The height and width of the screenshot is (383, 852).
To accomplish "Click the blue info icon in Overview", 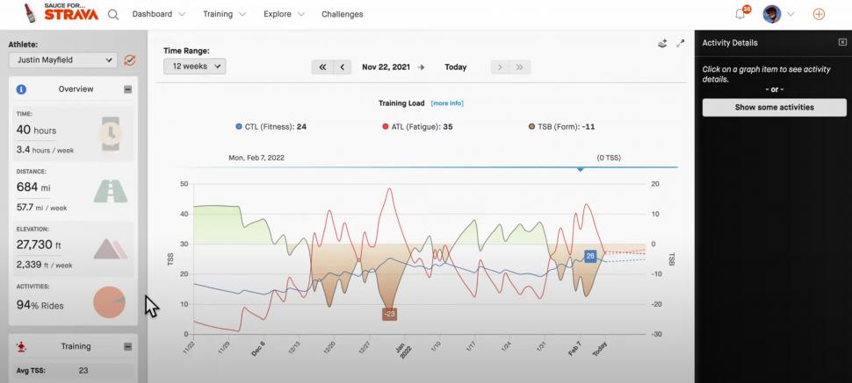I will [21, 89].
